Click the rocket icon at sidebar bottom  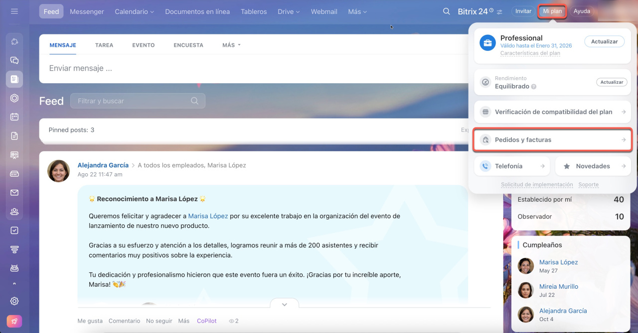click(x=14, y=321)
